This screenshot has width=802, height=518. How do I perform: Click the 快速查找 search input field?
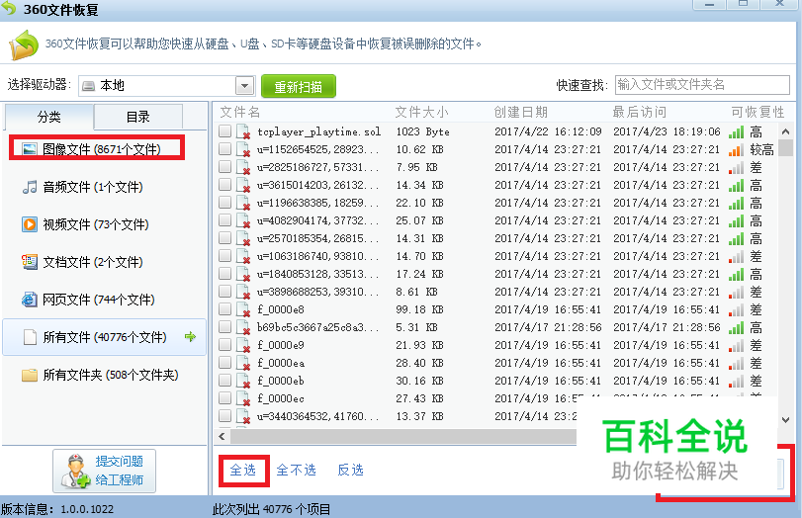click(x=702, y=85)
